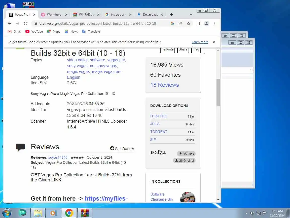The width and height of the screenshot is (290, 218).
Task: Click the page vertical scrollbar thumb
Action: [x=218, y=92]
